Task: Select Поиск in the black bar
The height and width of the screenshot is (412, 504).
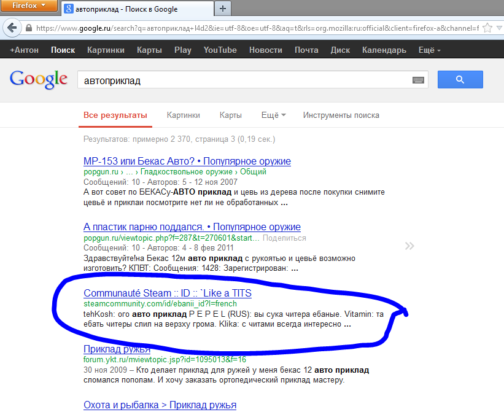Action: pyautogui.click(x=63, y=50)
